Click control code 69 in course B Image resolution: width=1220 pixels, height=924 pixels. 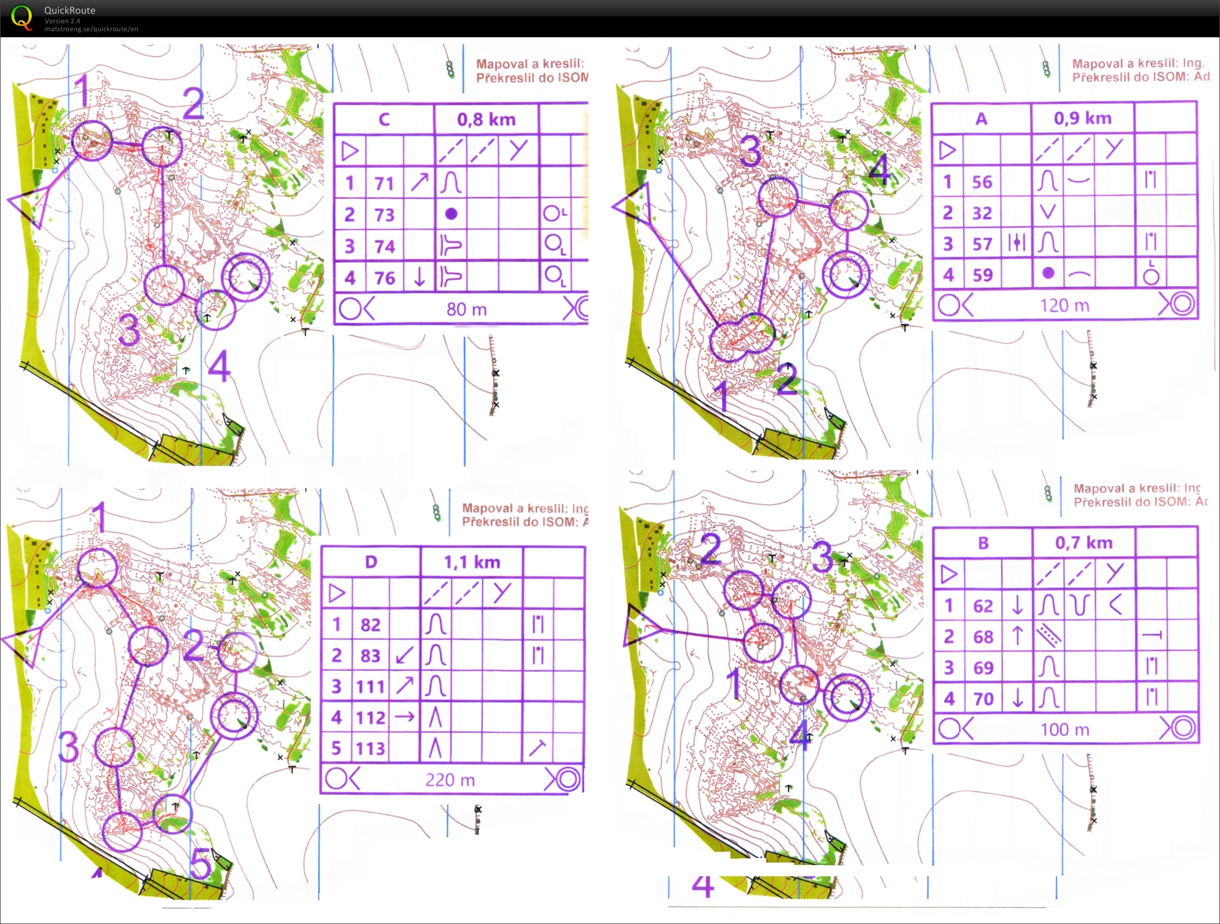click(984, 668)
